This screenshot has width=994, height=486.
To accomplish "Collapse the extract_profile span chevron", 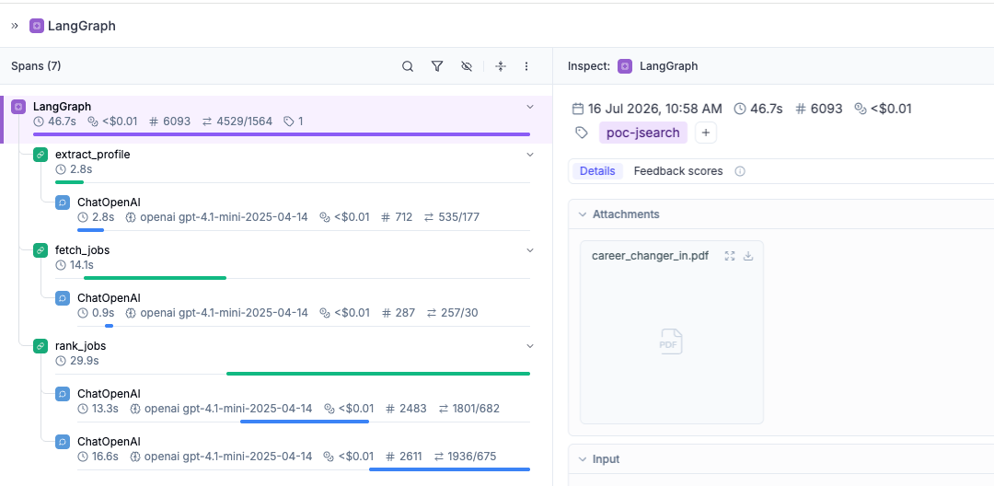I will tap(531, 154).
